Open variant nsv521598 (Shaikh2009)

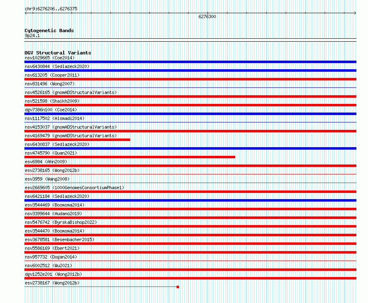[x=52, y=101]
